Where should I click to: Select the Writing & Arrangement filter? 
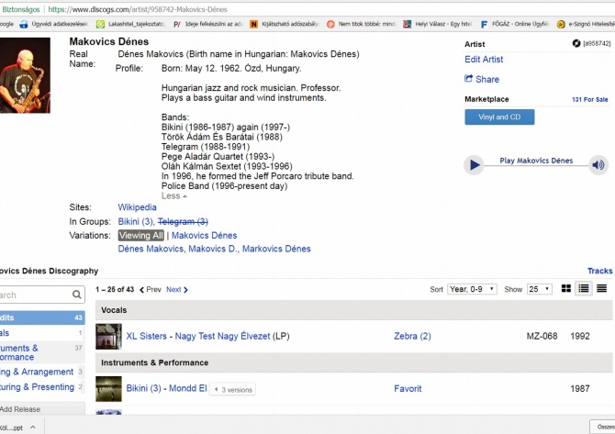(x=42, y=372)
